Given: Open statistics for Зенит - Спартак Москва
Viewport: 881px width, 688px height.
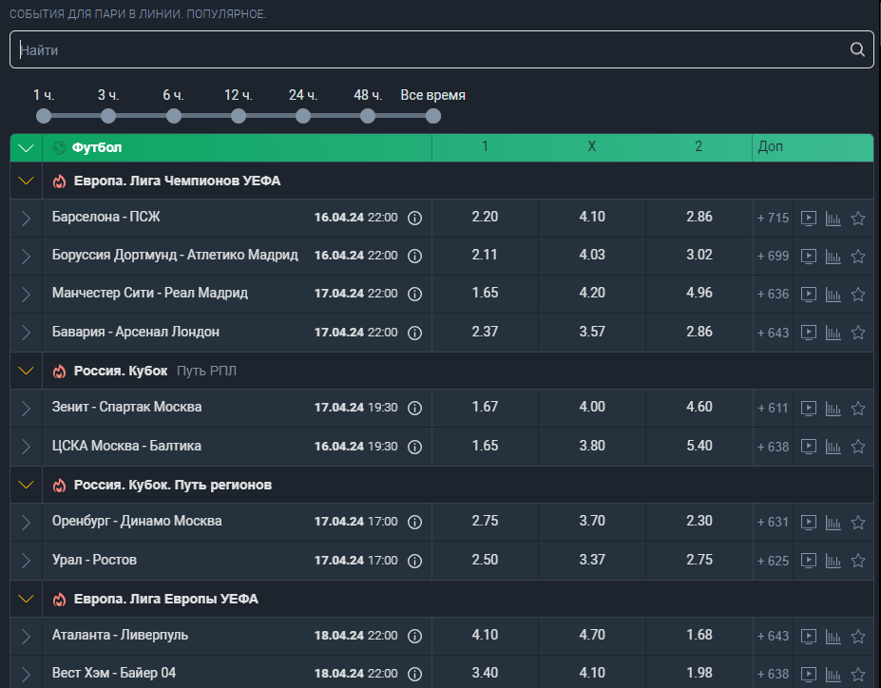Looking at the screenshot, I should (833, 408).
